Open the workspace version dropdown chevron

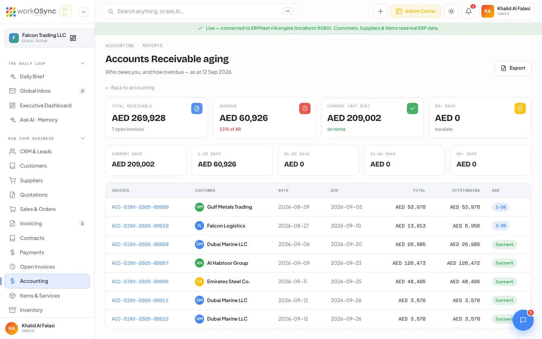[x=84, y=12]
